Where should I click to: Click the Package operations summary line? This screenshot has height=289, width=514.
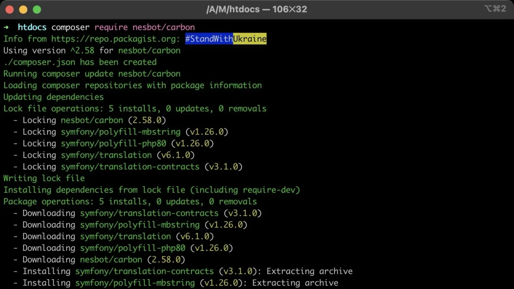pos(130,201)
